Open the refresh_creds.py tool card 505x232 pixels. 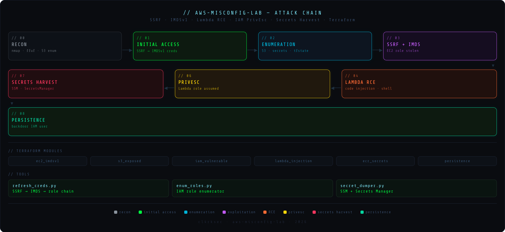click(x=88, y=188)
